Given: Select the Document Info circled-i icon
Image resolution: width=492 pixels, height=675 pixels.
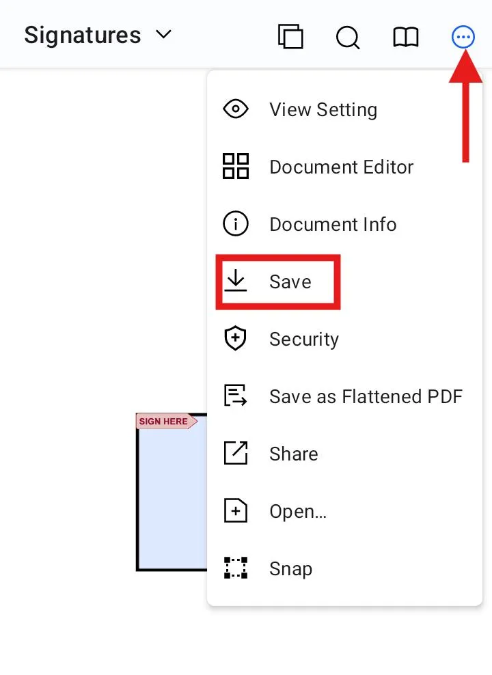Looking at the screenshot, I should pyautogui.click(x=235, y=224).
